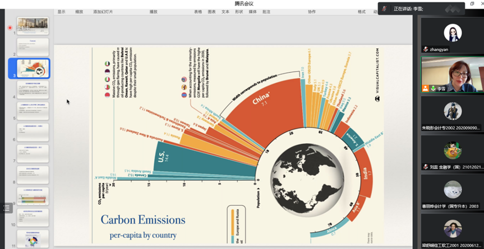Open the 显示 menu
484x249 pixels.
61,12
